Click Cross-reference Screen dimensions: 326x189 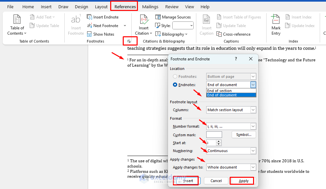(x=234, y=34)
